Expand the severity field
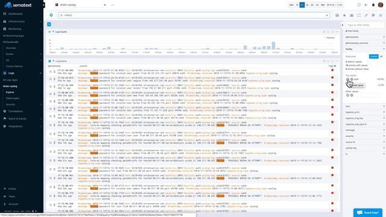 tap(364, 136)
